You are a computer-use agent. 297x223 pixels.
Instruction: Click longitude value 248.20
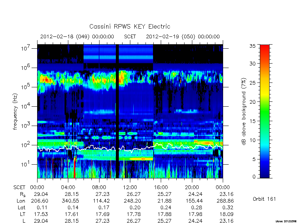pos(132,201)
